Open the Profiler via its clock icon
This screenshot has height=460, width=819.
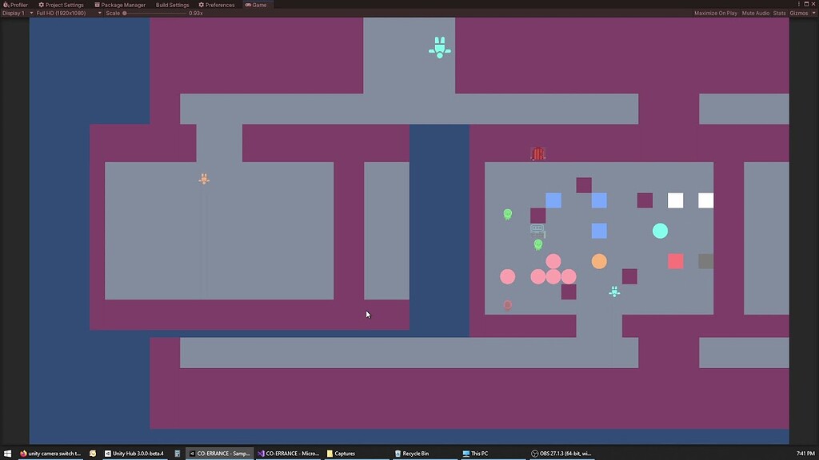(x=5, y=4)
